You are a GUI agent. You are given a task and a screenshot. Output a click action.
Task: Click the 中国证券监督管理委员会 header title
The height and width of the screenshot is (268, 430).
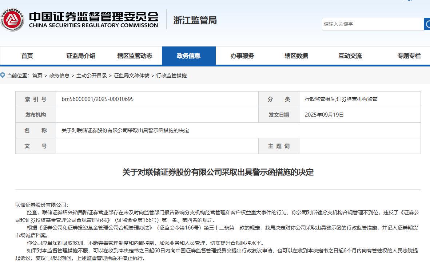94,16
